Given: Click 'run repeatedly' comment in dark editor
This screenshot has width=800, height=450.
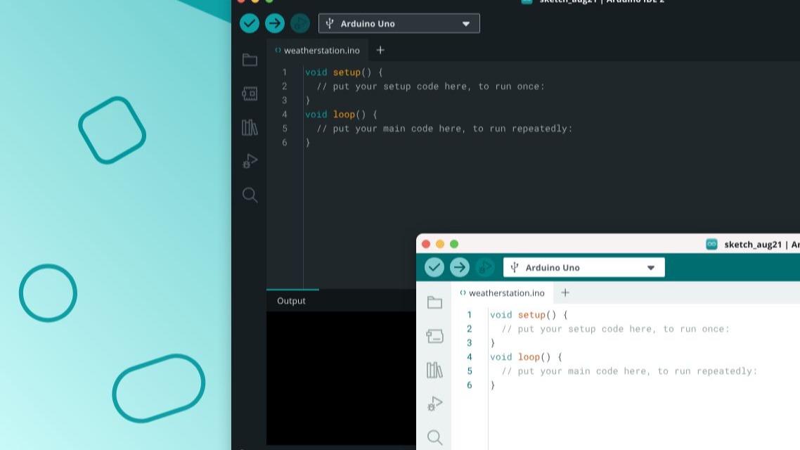Looking at the screenshot, I should pyautogui.click(x=444, y=129).
